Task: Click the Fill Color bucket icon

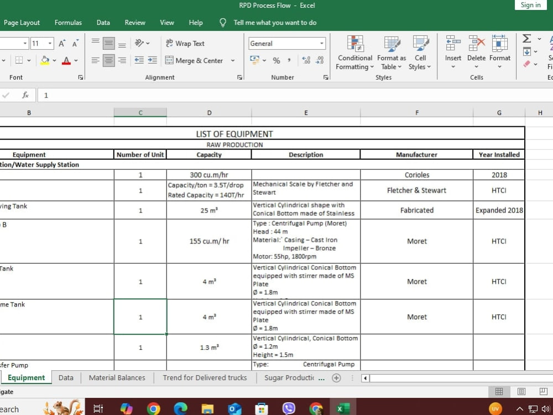Action: 45,60
